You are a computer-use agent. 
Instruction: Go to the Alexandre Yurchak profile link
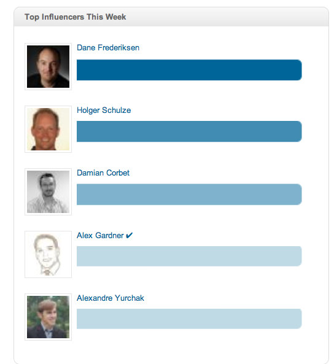click(x=111, y=298)
